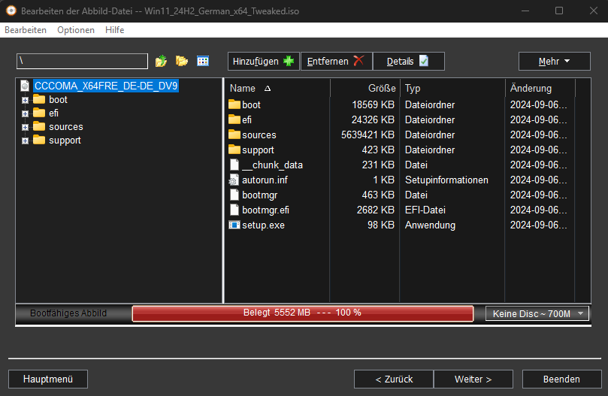Viewport: 608px width, 396px height.
Task: Select the bootmgr.efi file name
Action: pos(265,210)
